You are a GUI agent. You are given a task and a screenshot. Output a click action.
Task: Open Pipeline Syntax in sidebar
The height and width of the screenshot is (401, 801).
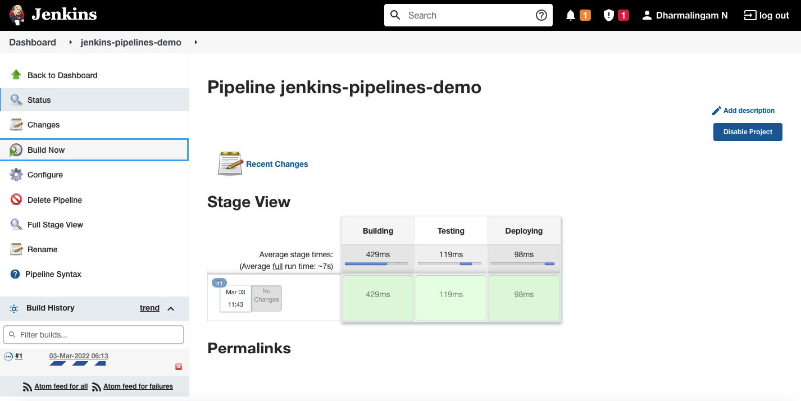(x=53, y=274)
